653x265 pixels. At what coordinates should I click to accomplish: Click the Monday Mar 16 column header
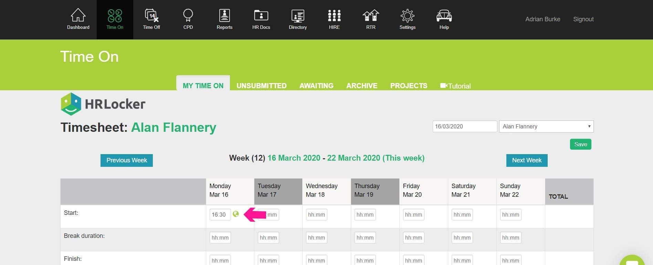[x=230, y=192]
